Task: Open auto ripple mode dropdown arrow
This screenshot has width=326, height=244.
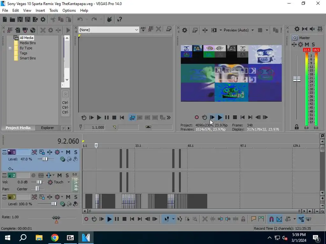Action: point(294,219)
